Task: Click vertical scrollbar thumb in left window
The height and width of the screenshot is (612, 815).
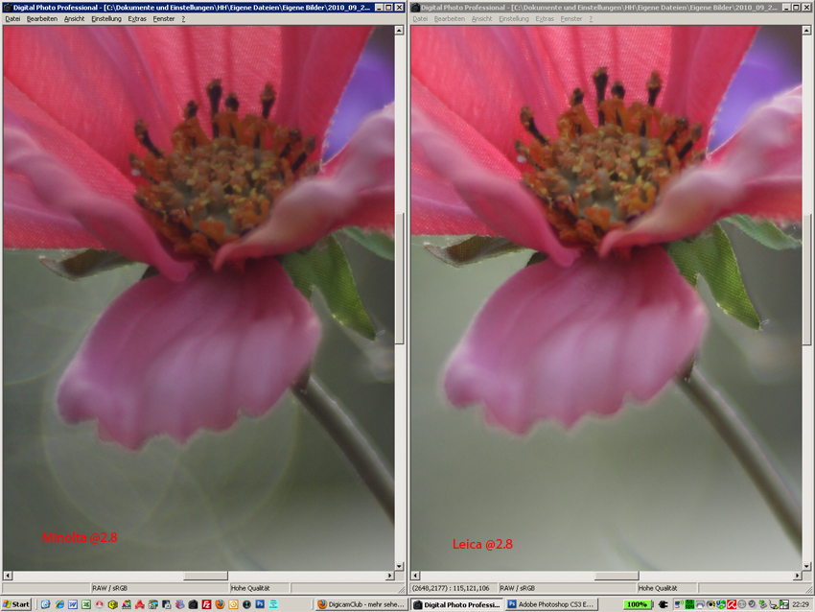Action: (x=399, y=278)
